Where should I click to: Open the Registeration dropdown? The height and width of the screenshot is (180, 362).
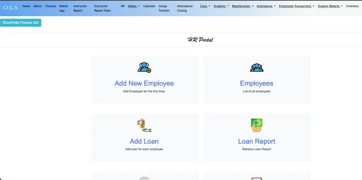pos(243,6)
